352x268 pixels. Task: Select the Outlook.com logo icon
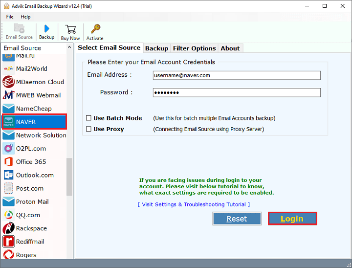8,175
